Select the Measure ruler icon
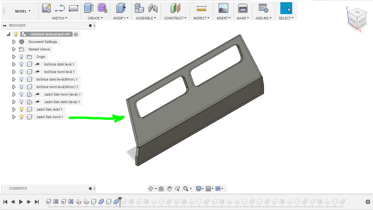 [x=201, y=8]
